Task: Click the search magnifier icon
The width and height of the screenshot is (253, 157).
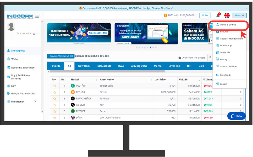Action: point(210,57)
